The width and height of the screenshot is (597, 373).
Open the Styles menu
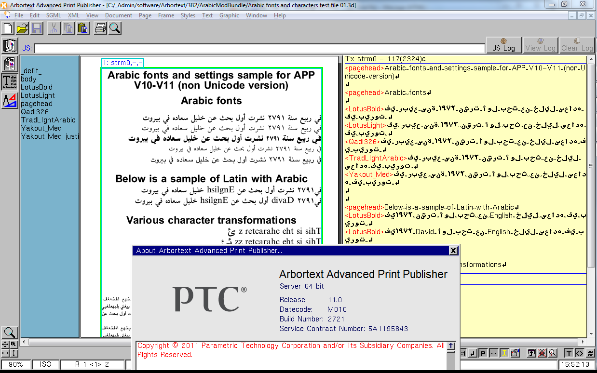tap(188, 15)
